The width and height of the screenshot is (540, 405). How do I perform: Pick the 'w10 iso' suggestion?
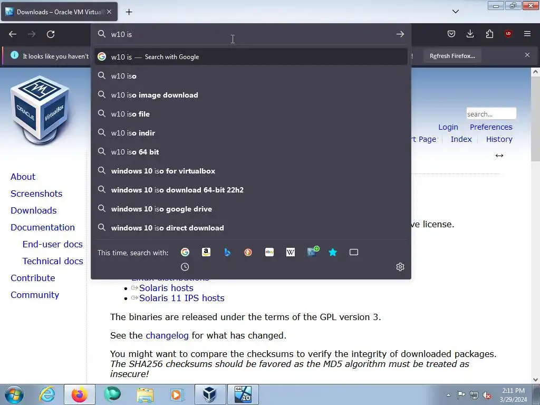tap(250, 76)
